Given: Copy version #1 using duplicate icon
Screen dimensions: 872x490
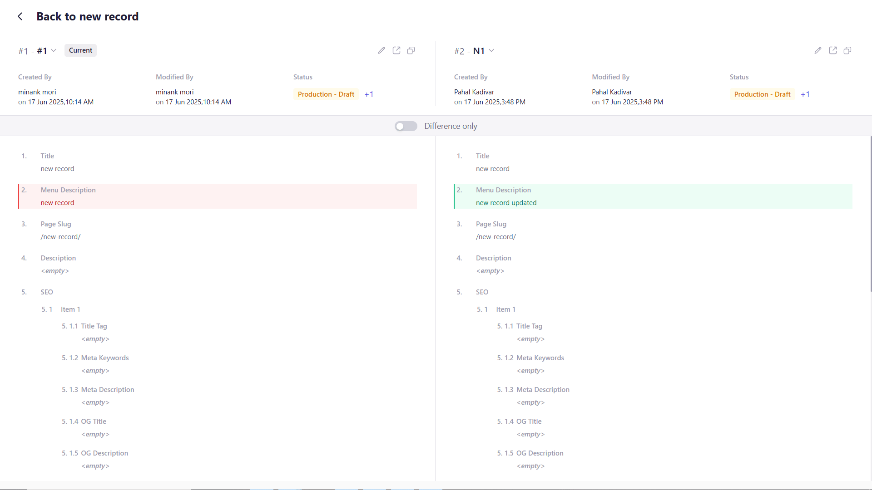Looking at the screenshot, I should pos(411,50).
